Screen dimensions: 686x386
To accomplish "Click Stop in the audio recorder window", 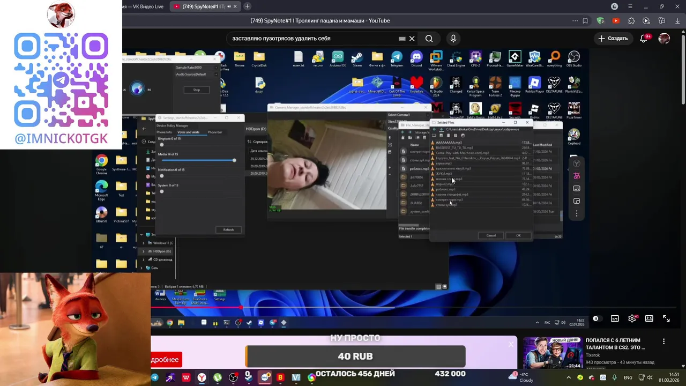I will pos(196,90).
